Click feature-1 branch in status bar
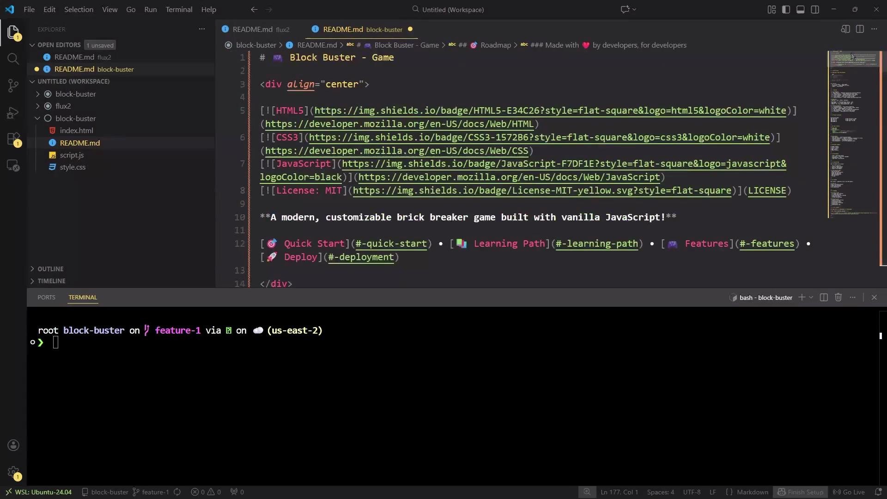 (151, 492)
